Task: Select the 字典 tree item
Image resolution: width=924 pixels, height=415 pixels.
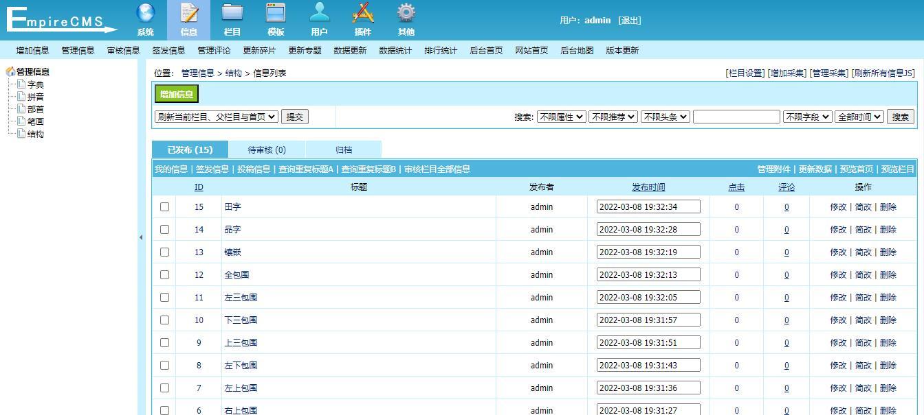Action: 36,84
